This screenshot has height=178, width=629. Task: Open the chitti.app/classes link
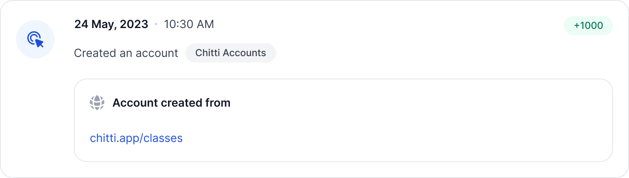[x=136, y=138]
